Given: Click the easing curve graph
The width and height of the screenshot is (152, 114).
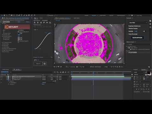Looking at the screenshot, I should (x=43, y=41).
